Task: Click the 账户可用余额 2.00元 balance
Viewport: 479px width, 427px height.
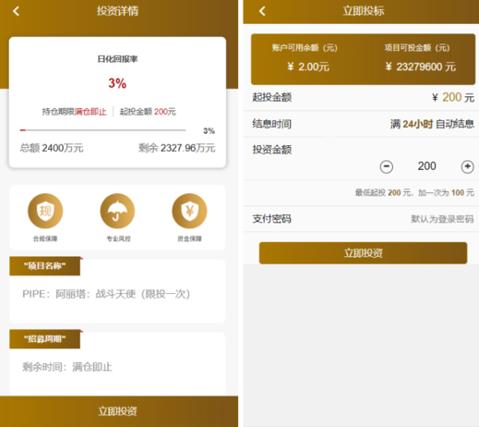Action: click(x=308, y=67)
